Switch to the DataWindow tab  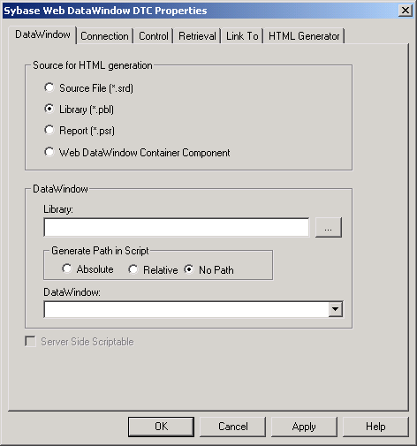click(x=42, y=34)
